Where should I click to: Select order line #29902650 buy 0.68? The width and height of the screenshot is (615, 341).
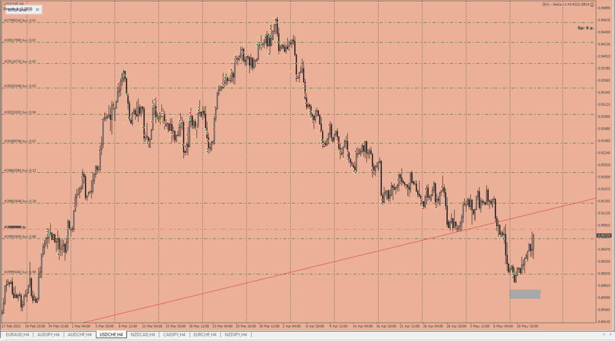coord(20,237)
